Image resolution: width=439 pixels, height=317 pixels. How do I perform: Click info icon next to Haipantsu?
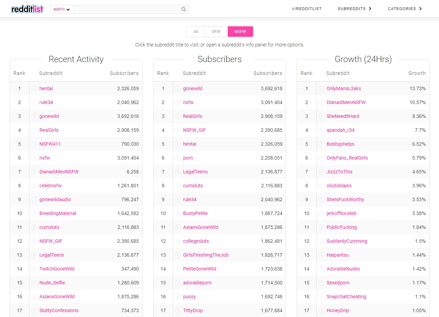click(321, 255)
